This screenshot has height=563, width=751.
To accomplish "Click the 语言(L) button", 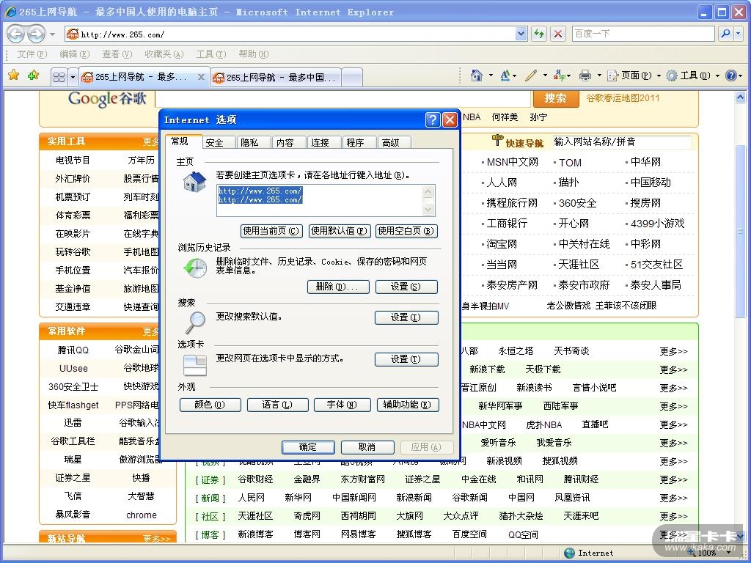I will (x=277, y=405).
